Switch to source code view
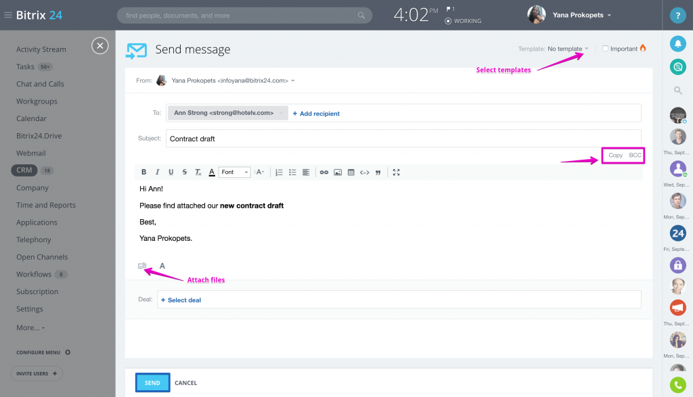Screen dimensions: 693x397 coord(365,172)
